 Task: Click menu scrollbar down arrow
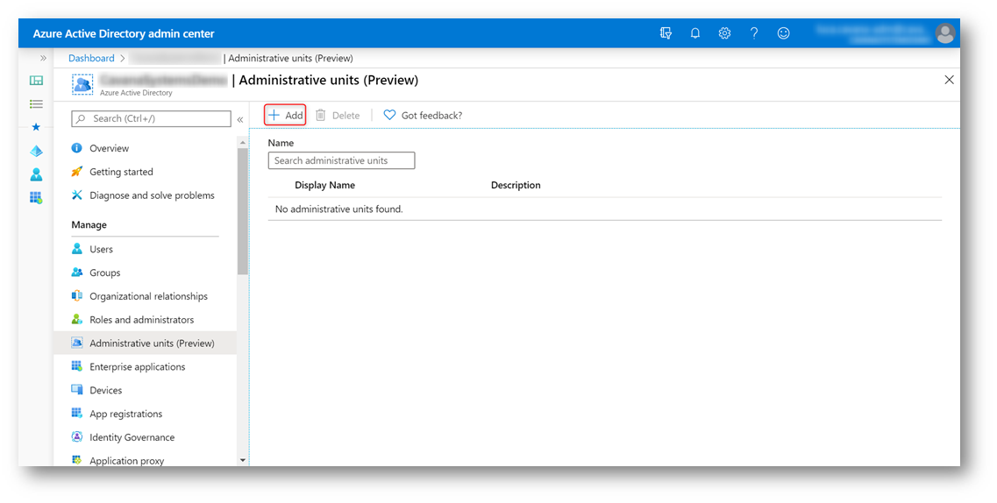tap(242, 460)
